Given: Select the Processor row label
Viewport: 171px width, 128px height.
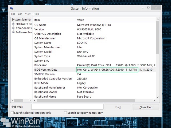Looking at the screenshot, I should click(x=40, y=65).
